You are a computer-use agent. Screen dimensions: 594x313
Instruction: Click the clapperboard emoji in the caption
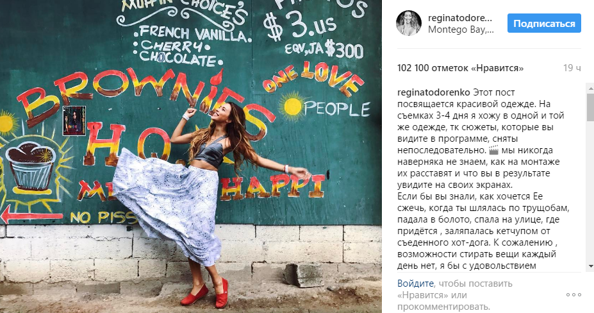pyautogui.click(x=493, y=150)
